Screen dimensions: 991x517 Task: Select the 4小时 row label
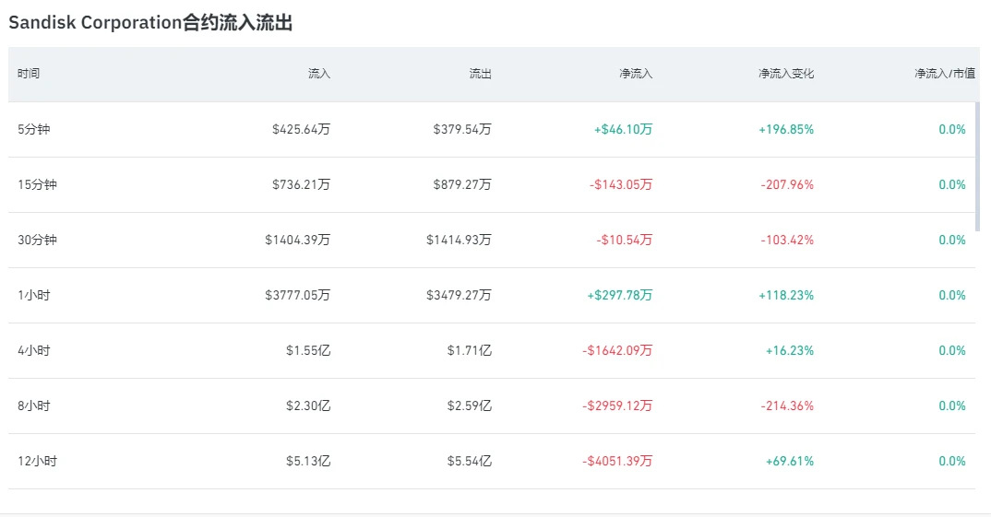point(34,350)
